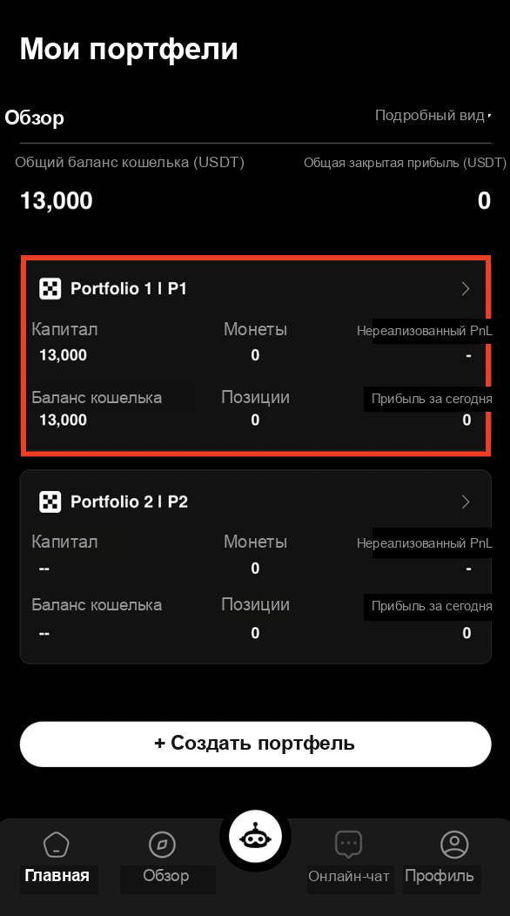Click Прибыль за сегодня label in Portfolio 2
The height and width of the screenshot is (916, 510).
(432, 606)
